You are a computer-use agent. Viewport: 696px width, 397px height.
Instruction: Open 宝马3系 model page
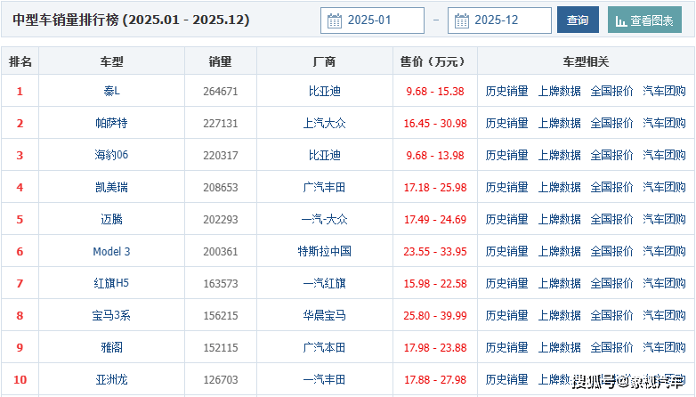pos(111,315)
